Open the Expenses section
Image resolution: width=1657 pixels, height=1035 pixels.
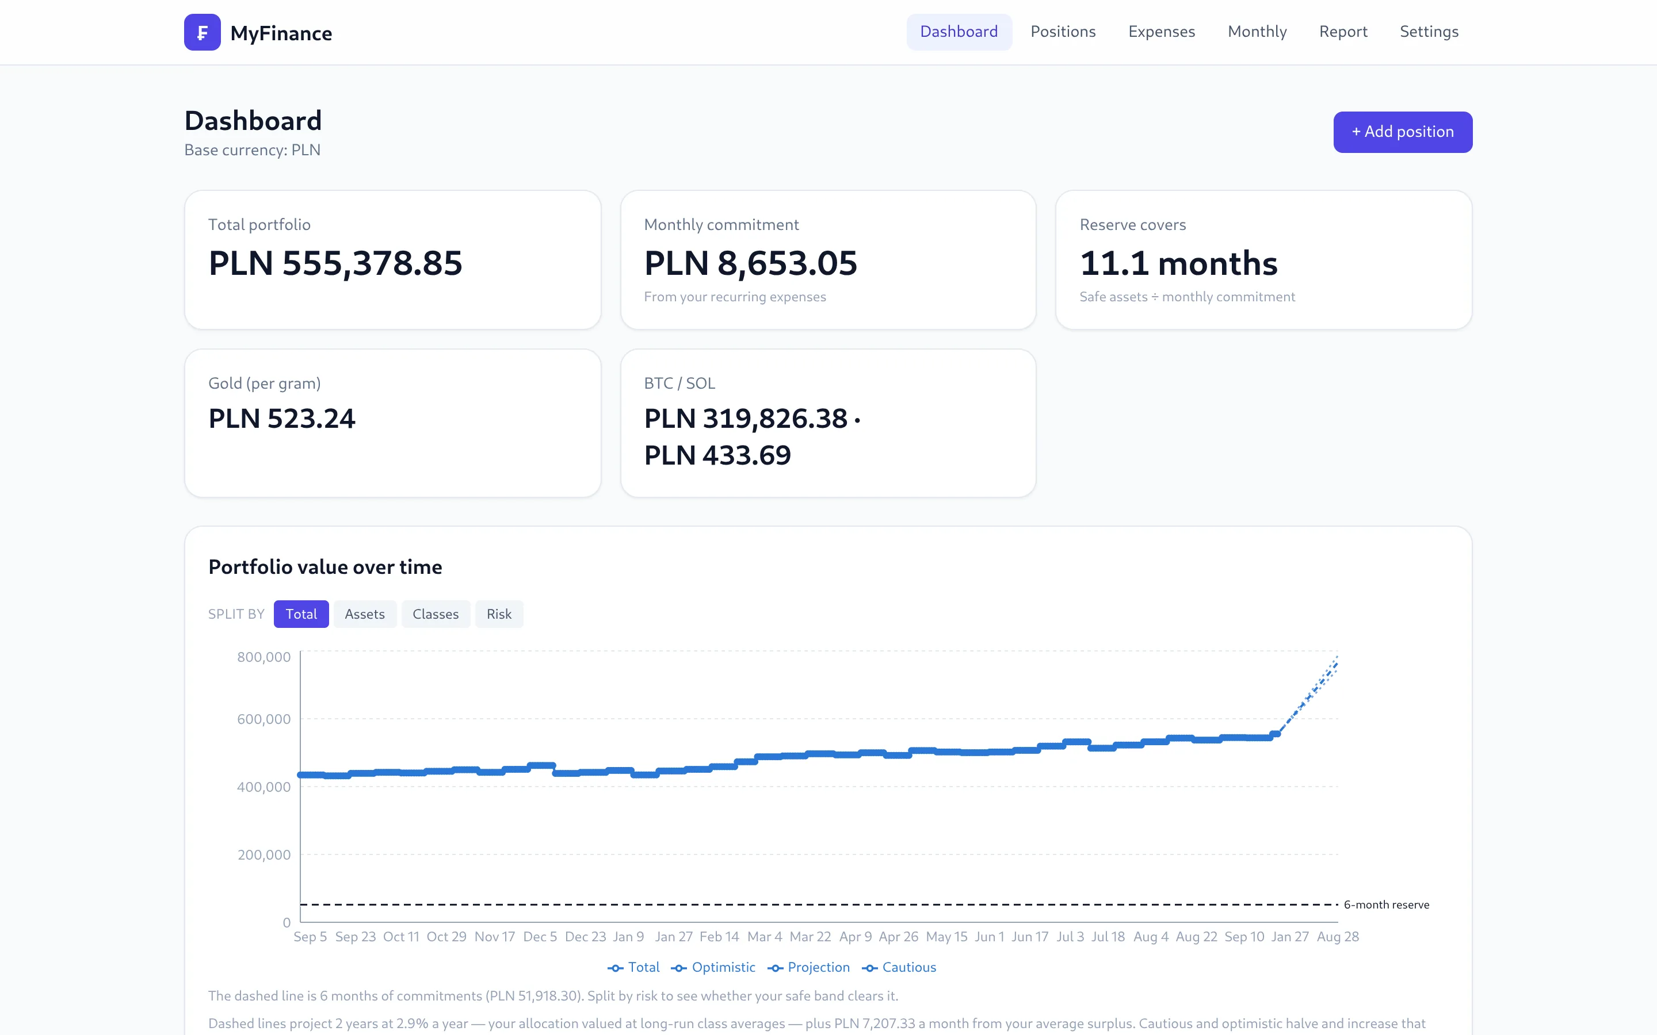click(1161, 32)
